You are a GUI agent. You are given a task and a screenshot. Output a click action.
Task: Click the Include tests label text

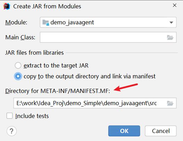32,116
